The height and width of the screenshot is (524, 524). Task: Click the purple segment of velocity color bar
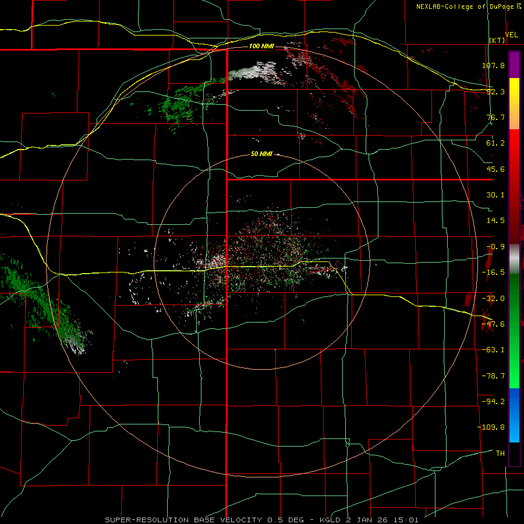pyautogui.click(x=514, y=65)
